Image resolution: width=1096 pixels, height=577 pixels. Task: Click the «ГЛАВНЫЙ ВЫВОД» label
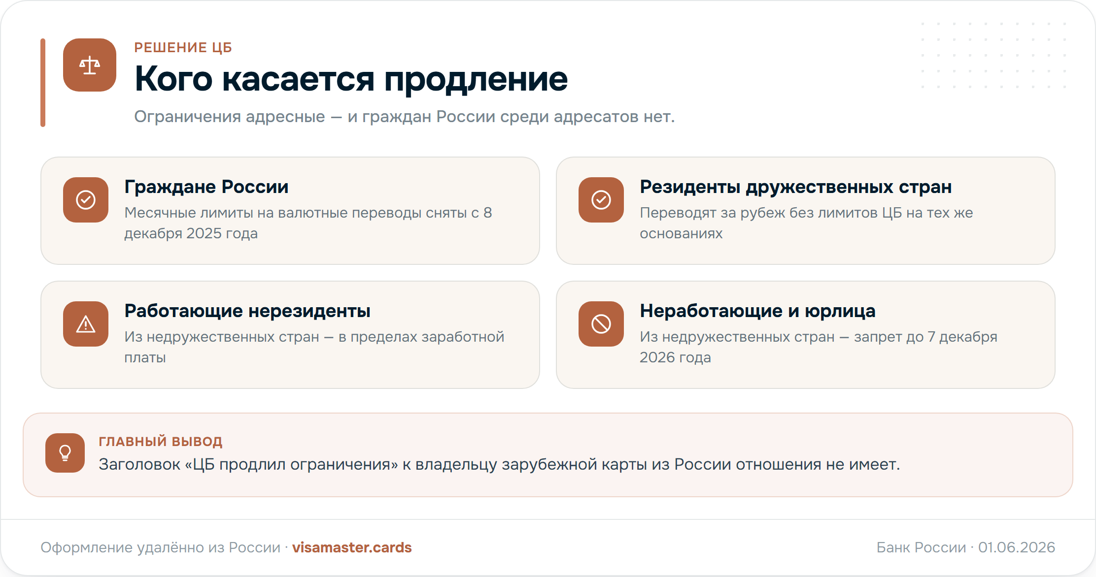[x=161, y=442]
